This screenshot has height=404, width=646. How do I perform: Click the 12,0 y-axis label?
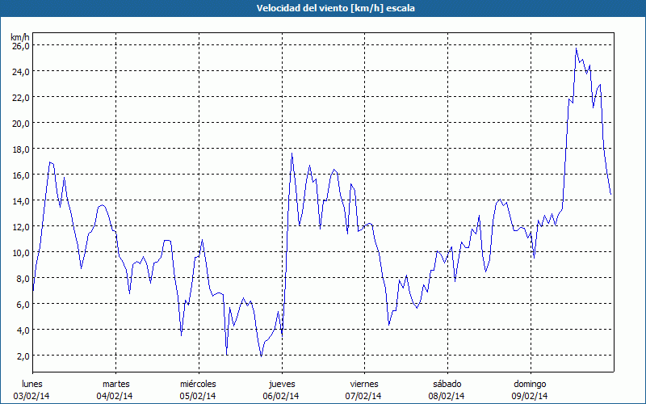21,227
